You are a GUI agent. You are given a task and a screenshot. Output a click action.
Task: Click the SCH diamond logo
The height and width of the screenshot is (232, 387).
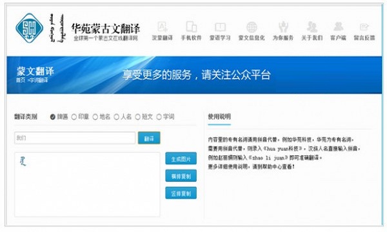pyautogui.click(x=30, y=28)
